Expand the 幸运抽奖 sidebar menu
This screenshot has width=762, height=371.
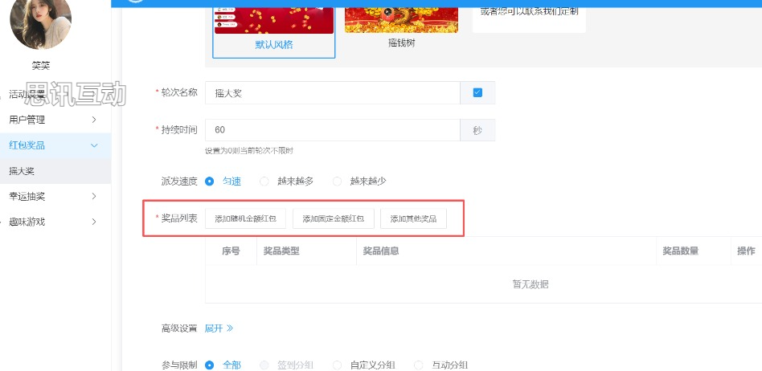(x=94, y=196)
